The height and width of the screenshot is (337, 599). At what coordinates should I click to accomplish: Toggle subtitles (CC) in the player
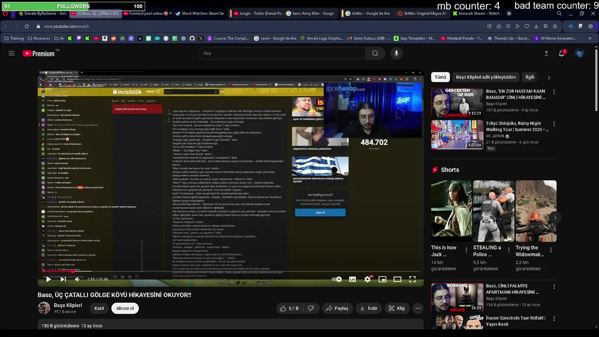[x=352, y=279]
